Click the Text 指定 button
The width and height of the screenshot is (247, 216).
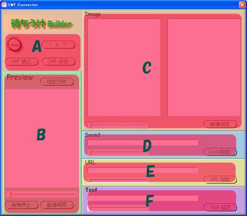pos(220,207)
